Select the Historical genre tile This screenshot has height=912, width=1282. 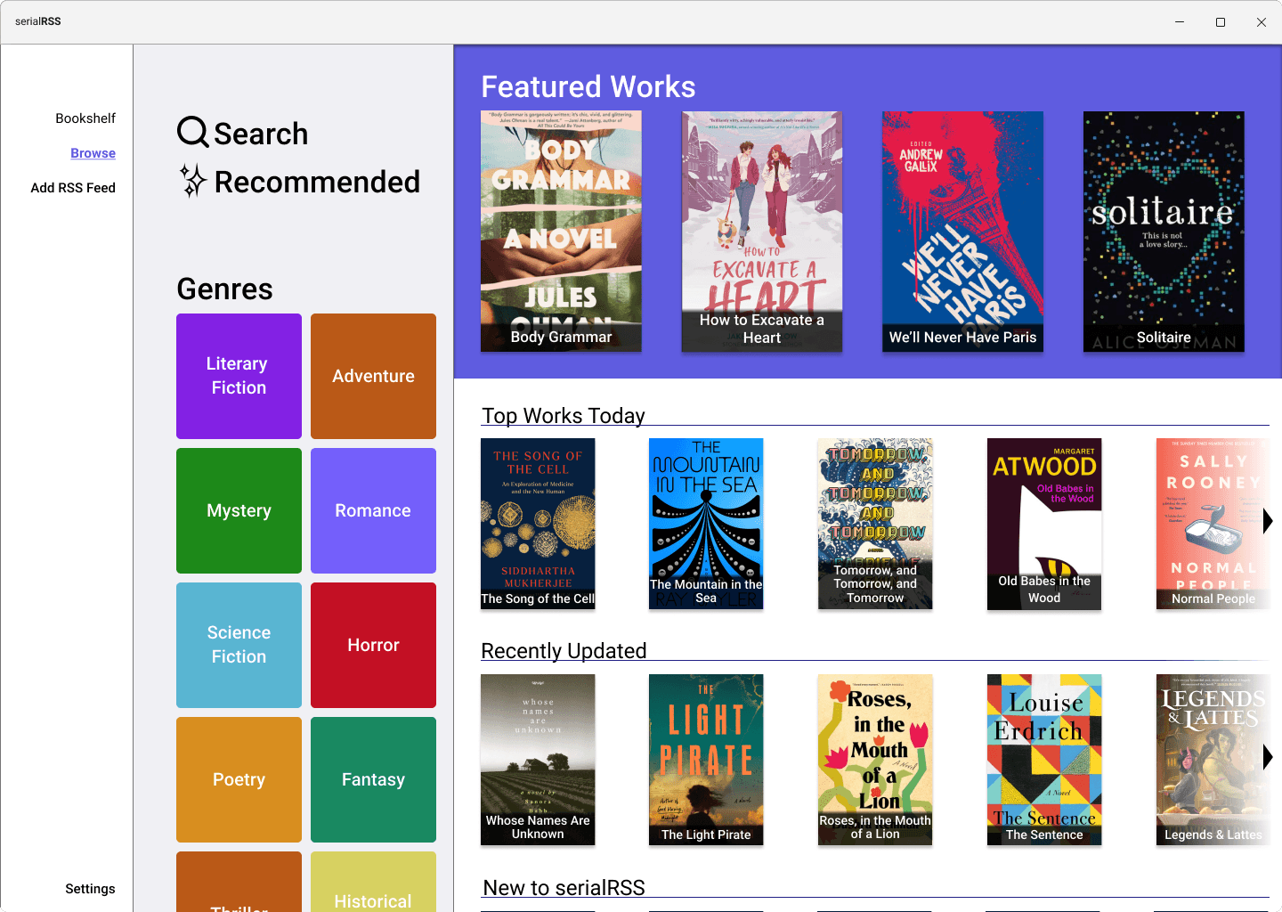point(373,882)
